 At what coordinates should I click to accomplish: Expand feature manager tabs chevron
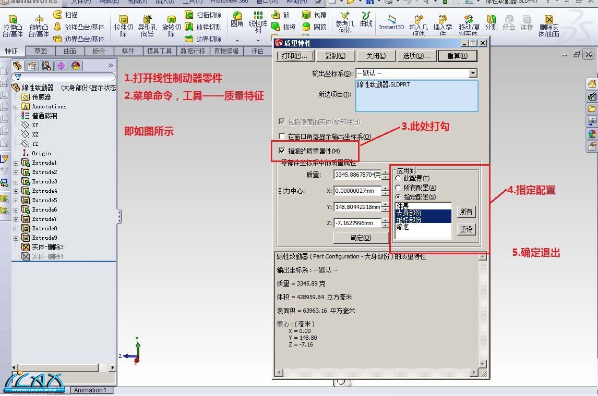(x=111, y=66)
